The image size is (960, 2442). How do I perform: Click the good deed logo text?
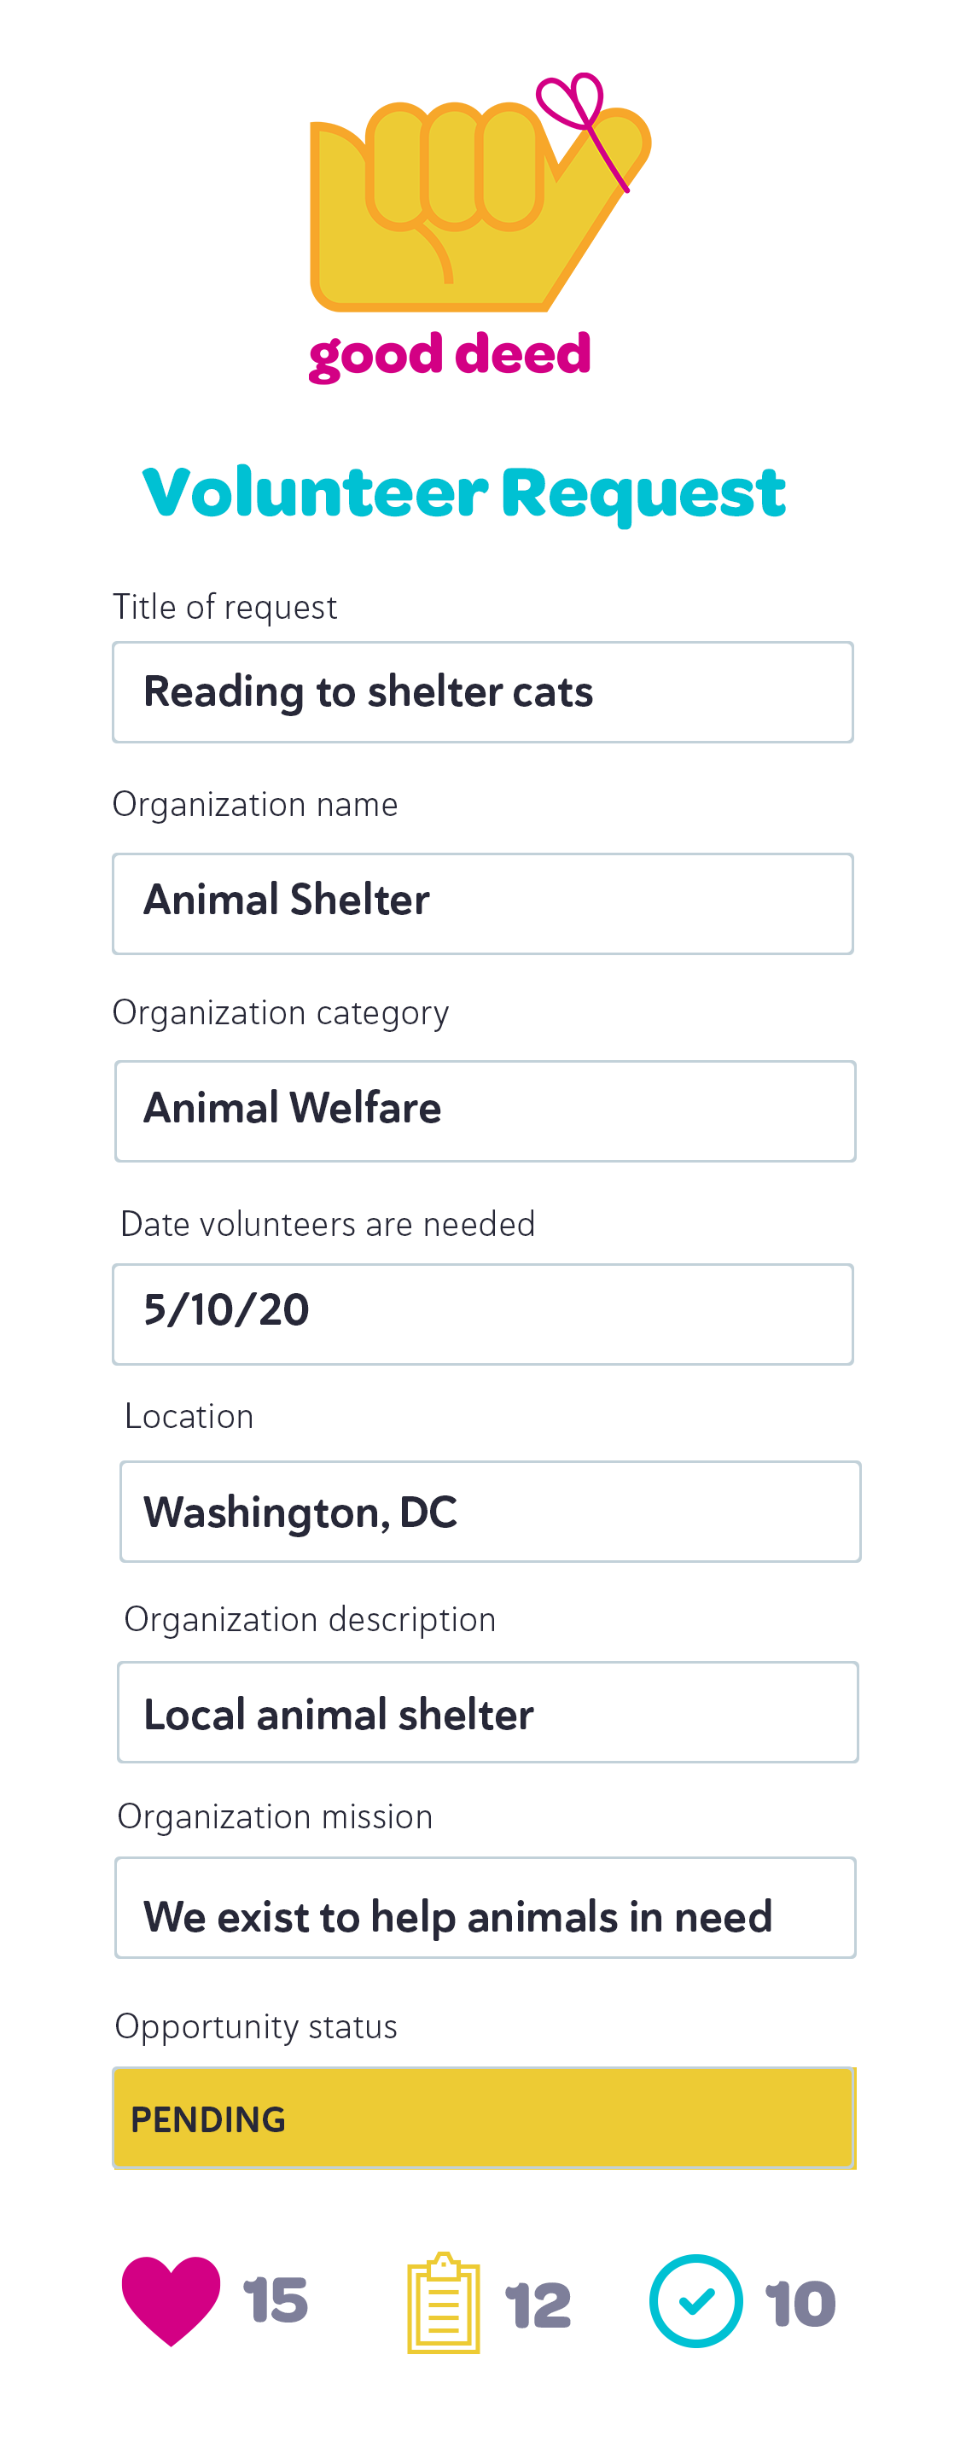451,355
